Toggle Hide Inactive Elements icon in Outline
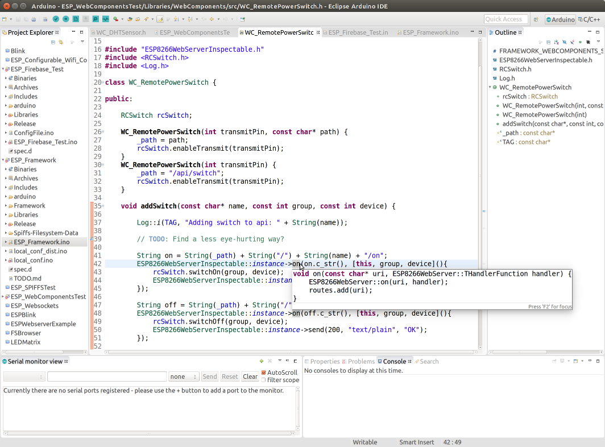Viewport: 605px width, 447px height. click(x=588, y=42)
